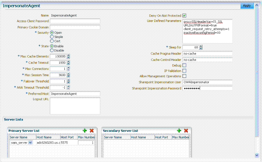Select the Open security radio button
The width and height of the screenshot is (262, 162).
tap(52, 32)
